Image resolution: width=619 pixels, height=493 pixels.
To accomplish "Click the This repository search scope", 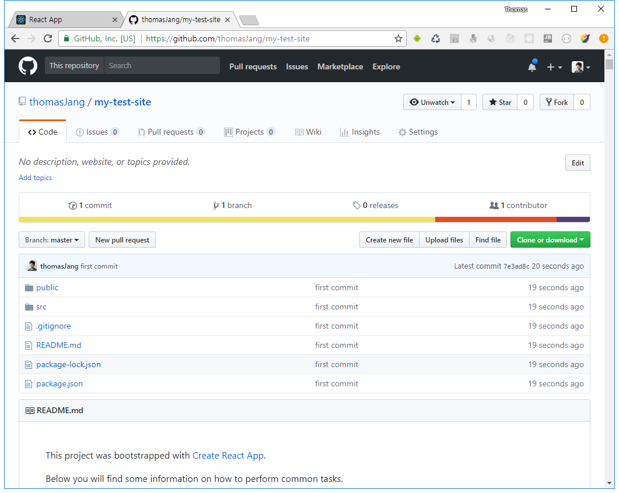I will tap(74, 65).
